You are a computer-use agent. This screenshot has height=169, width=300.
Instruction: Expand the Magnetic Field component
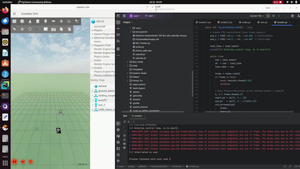(92, 45)
